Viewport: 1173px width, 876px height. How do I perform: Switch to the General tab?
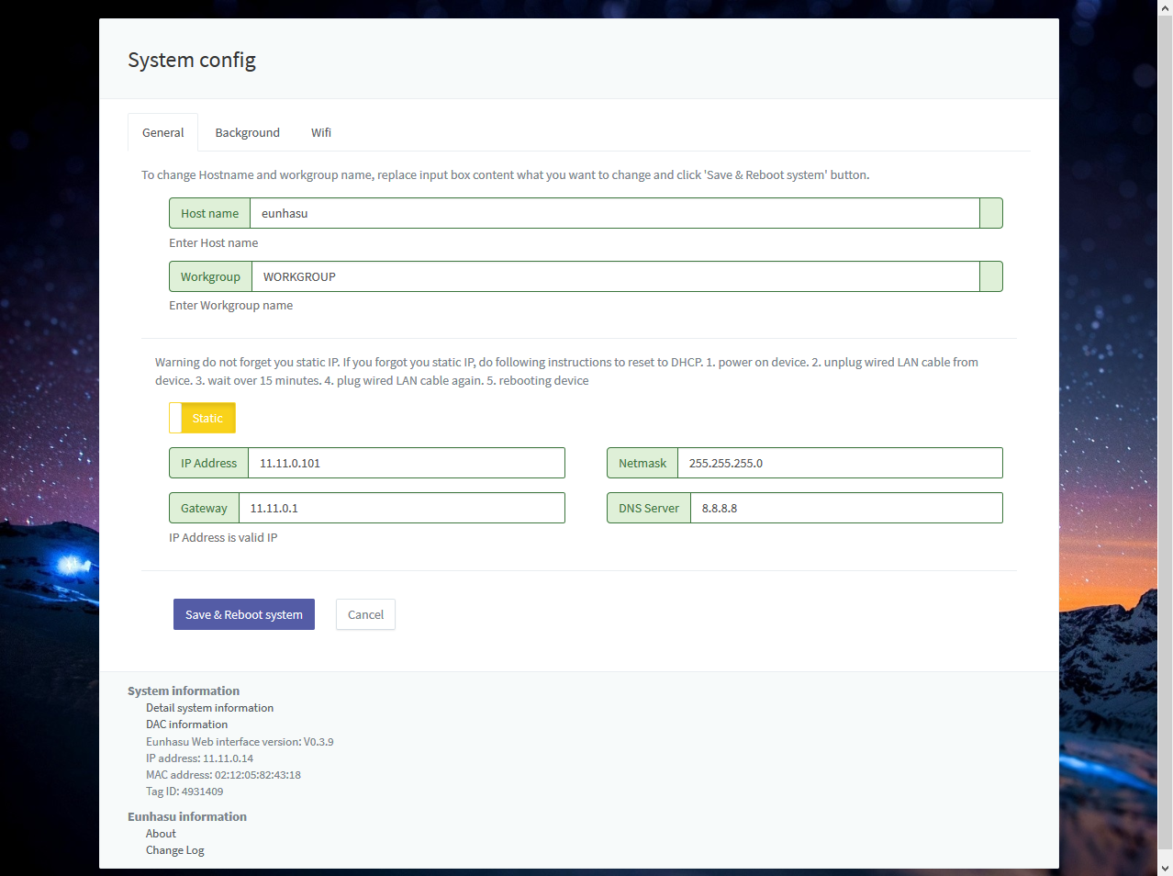[x=162, y=133]
